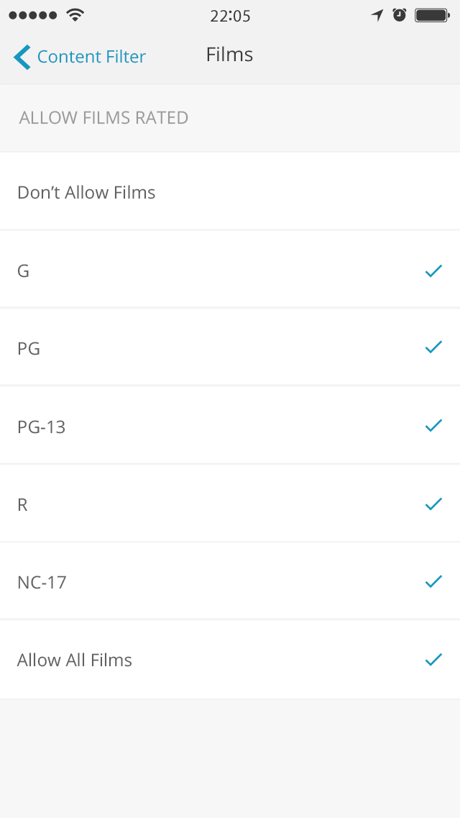Image resolution: width=460 pixels, height=818 pixels.
Task: Toggle the R rating checkmark
Action: pos(434,503)
